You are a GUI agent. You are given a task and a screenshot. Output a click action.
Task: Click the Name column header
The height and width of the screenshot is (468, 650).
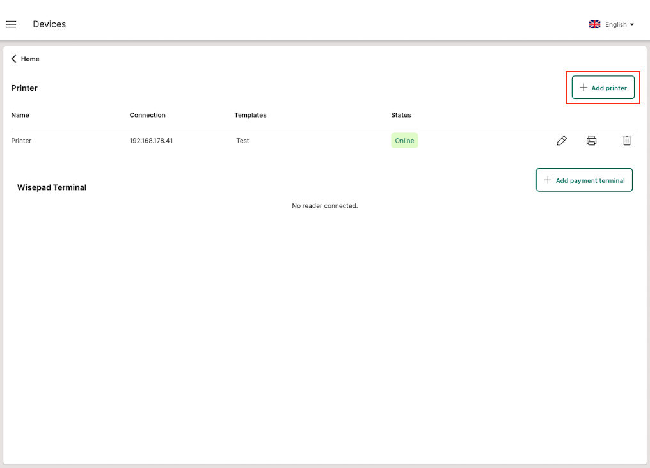coord(20,115)
